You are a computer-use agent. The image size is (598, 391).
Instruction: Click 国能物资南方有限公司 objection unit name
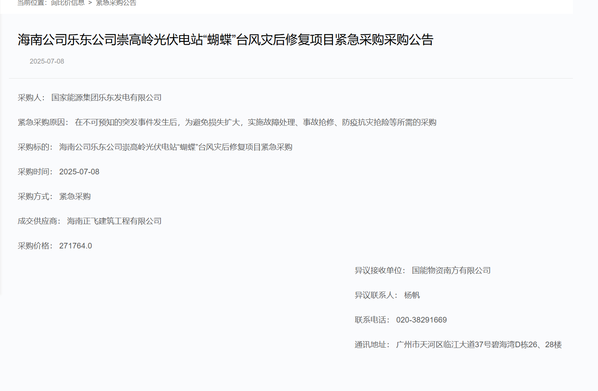pos(451,271)
